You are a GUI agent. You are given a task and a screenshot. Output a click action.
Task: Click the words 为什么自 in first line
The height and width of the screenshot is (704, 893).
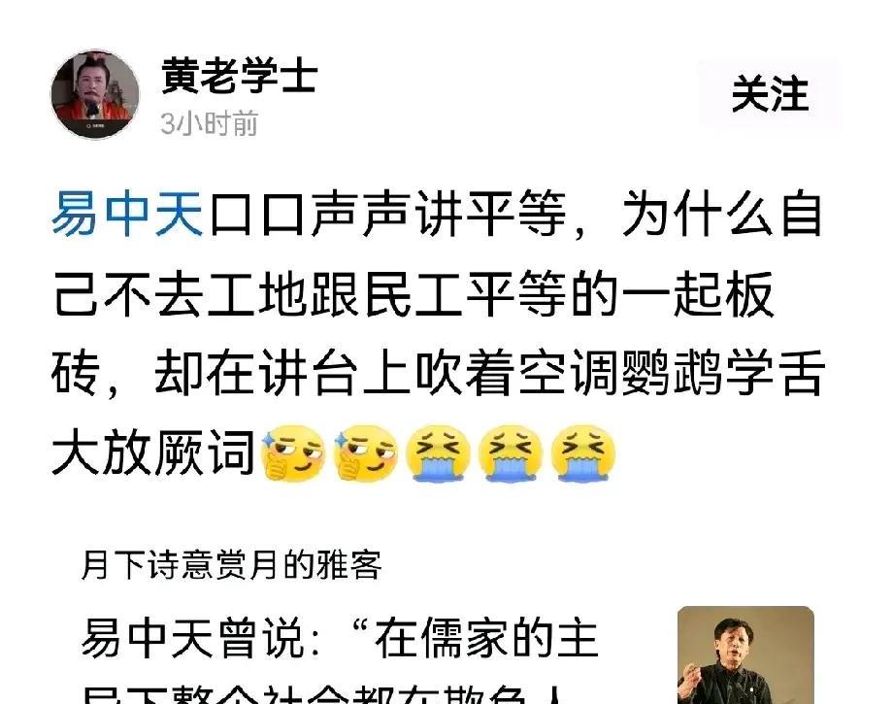coord(722,215)
